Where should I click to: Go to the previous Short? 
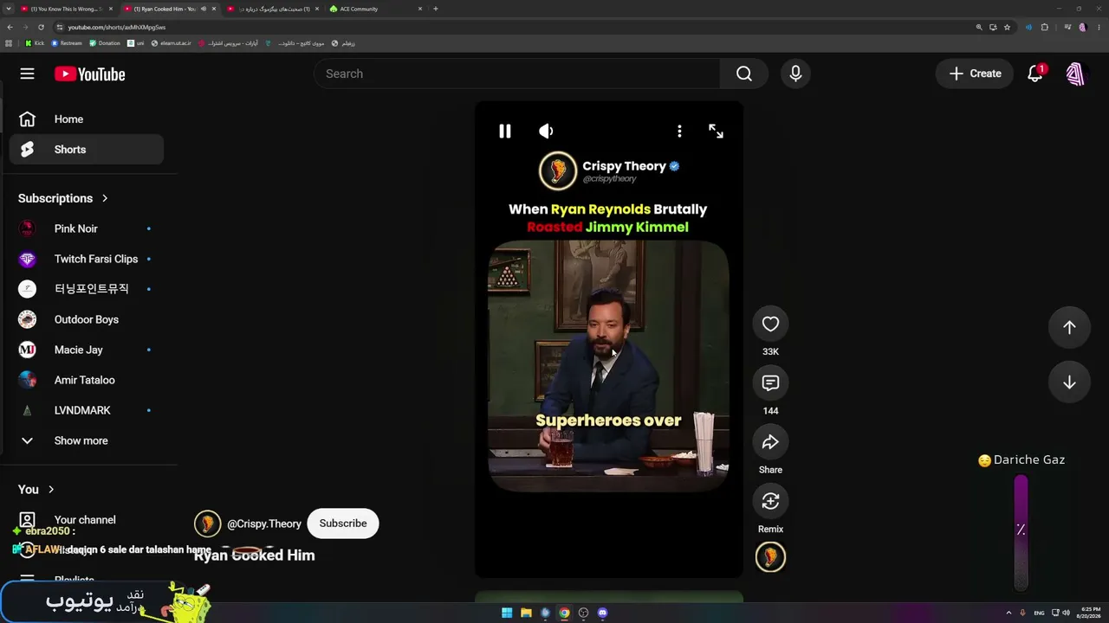(x=1069, y=327)
